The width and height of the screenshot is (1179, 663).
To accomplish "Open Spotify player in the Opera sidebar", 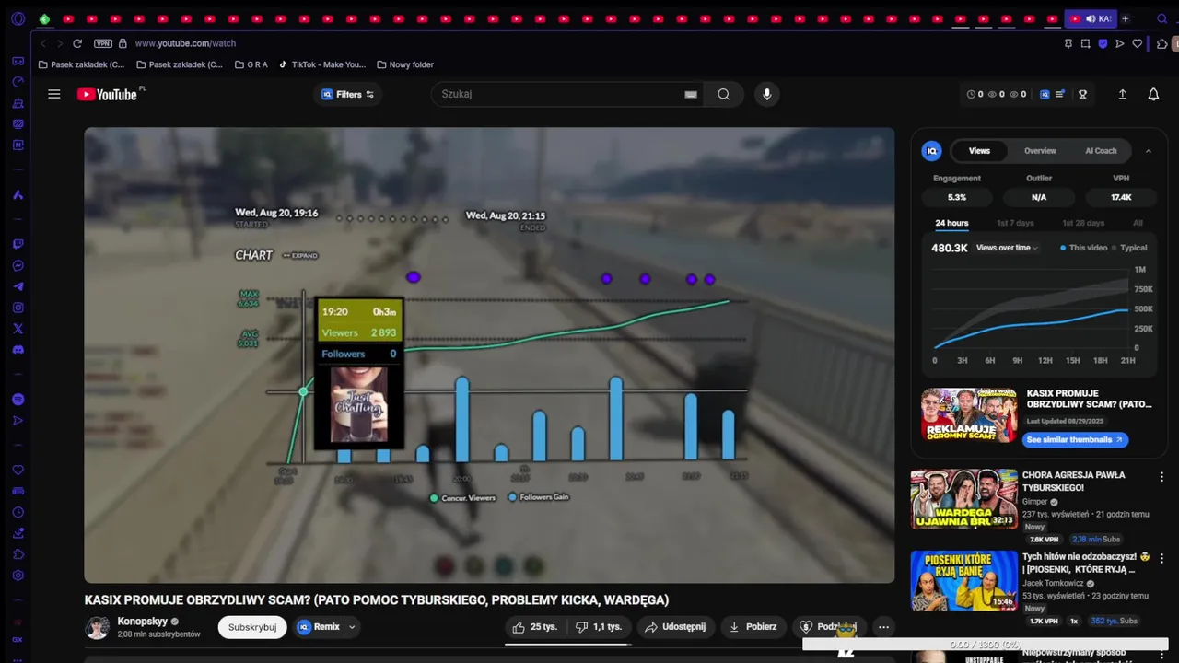I will pos(18,400).
